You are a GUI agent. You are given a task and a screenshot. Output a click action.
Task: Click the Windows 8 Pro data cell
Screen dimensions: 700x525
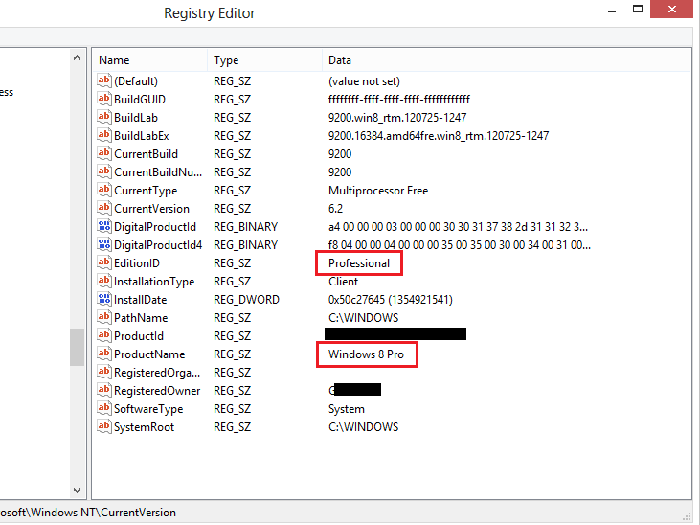click(x=366, y=354)
